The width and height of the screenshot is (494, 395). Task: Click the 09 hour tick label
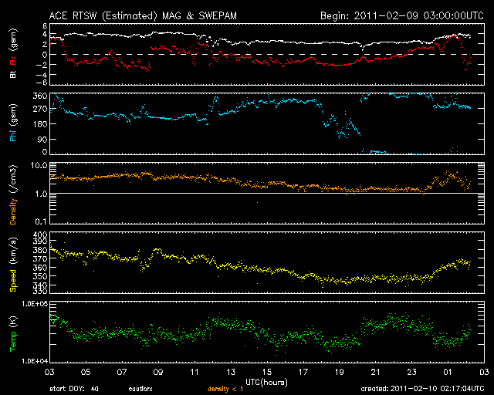pos(158,372)
